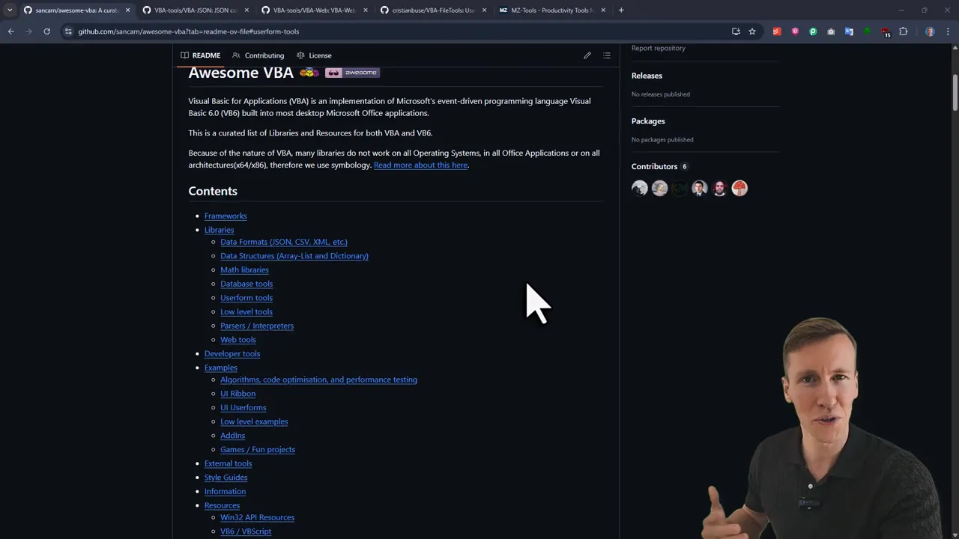This screenshot has height=539, width=959.
Task: Click the first contributor avatar
Action: (x=639, y=188)
